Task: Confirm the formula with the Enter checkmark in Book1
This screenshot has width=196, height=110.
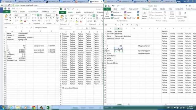Action: (127, 25)
